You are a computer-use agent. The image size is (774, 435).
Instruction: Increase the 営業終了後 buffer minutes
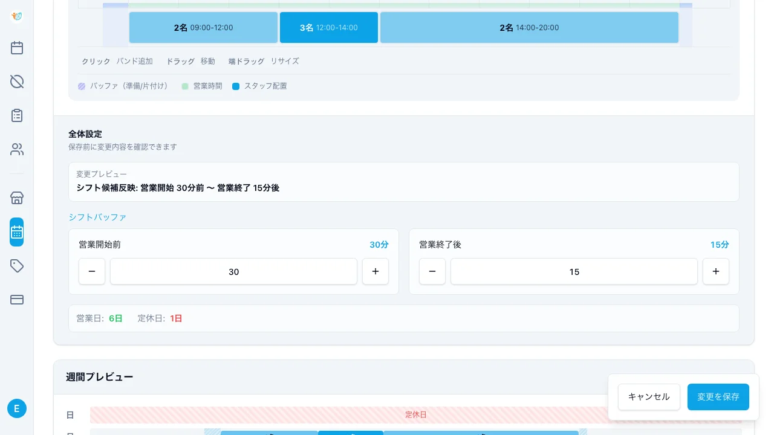[x=716, y=271]
